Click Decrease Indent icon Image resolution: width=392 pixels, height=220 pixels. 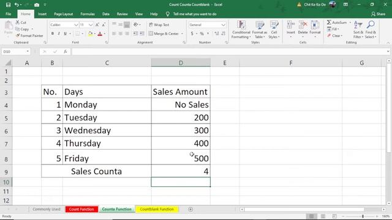135,34
